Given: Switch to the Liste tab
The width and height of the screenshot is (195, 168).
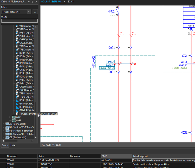Looking at the screenshot, I should tap(13, 145).
